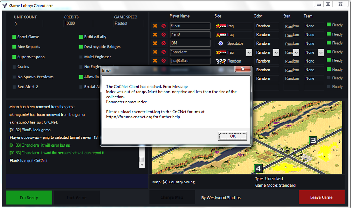
Task: Close the Error dialog with its red X
Action: pyautogui.click(x=243, y=69)
